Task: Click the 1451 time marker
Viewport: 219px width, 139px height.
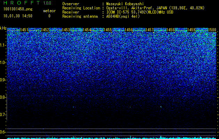Action: pos(24,30)
